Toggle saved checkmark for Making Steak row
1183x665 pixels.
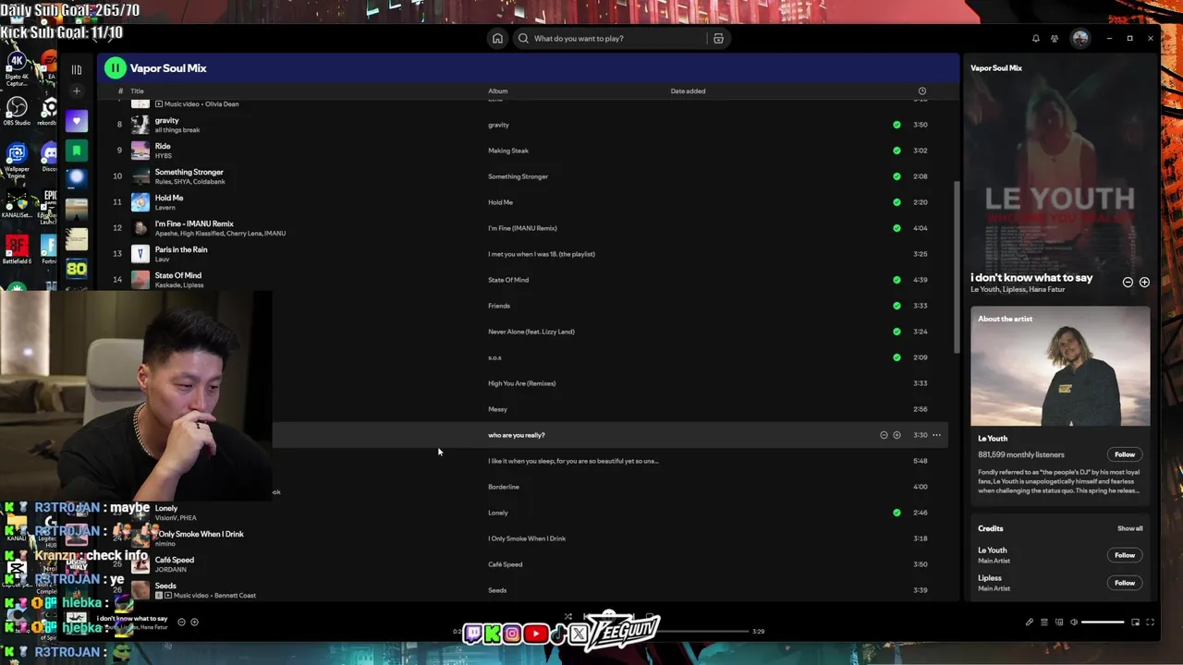coord(896,151)
